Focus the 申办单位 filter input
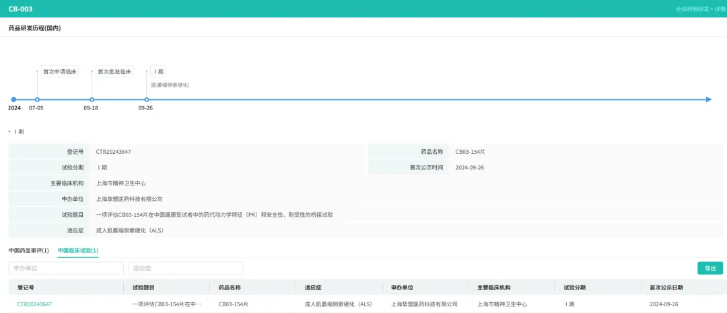Screen dimensions: 727x313 point(66,268)
